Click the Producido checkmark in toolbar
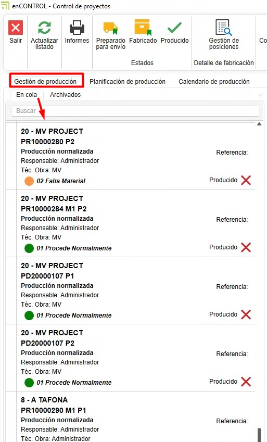The height and width of the screenshot is (442, 267). tap(174, 28)
